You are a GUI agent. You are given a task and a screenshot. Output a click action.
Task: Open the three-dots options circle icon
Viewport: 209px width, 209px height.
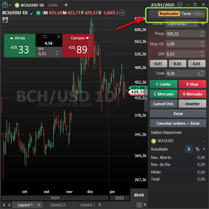179,5
